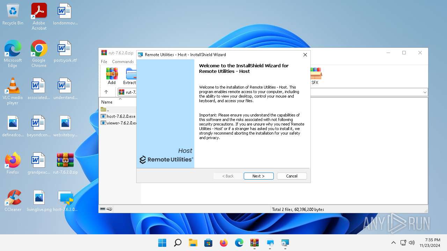447x251 pixels.
Task: Click the SFX icon in WinRAR toolbar
Action: [x=315, y=76]
